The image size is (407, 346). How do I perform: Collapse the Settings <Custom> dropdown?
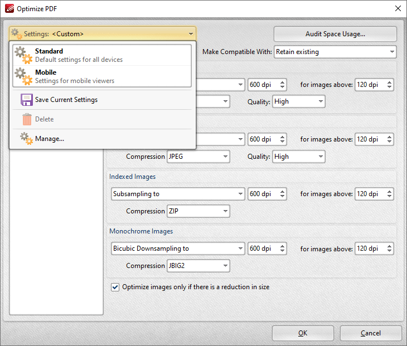pos(103,34)
